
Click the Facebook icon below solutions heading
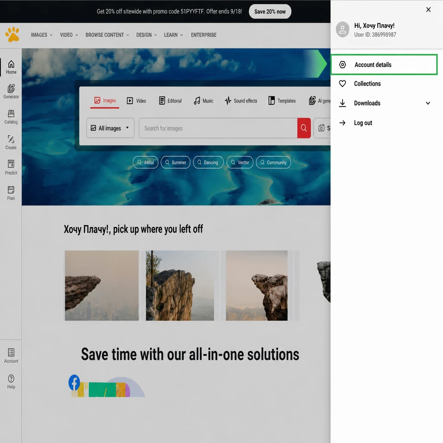pos(74,382)
